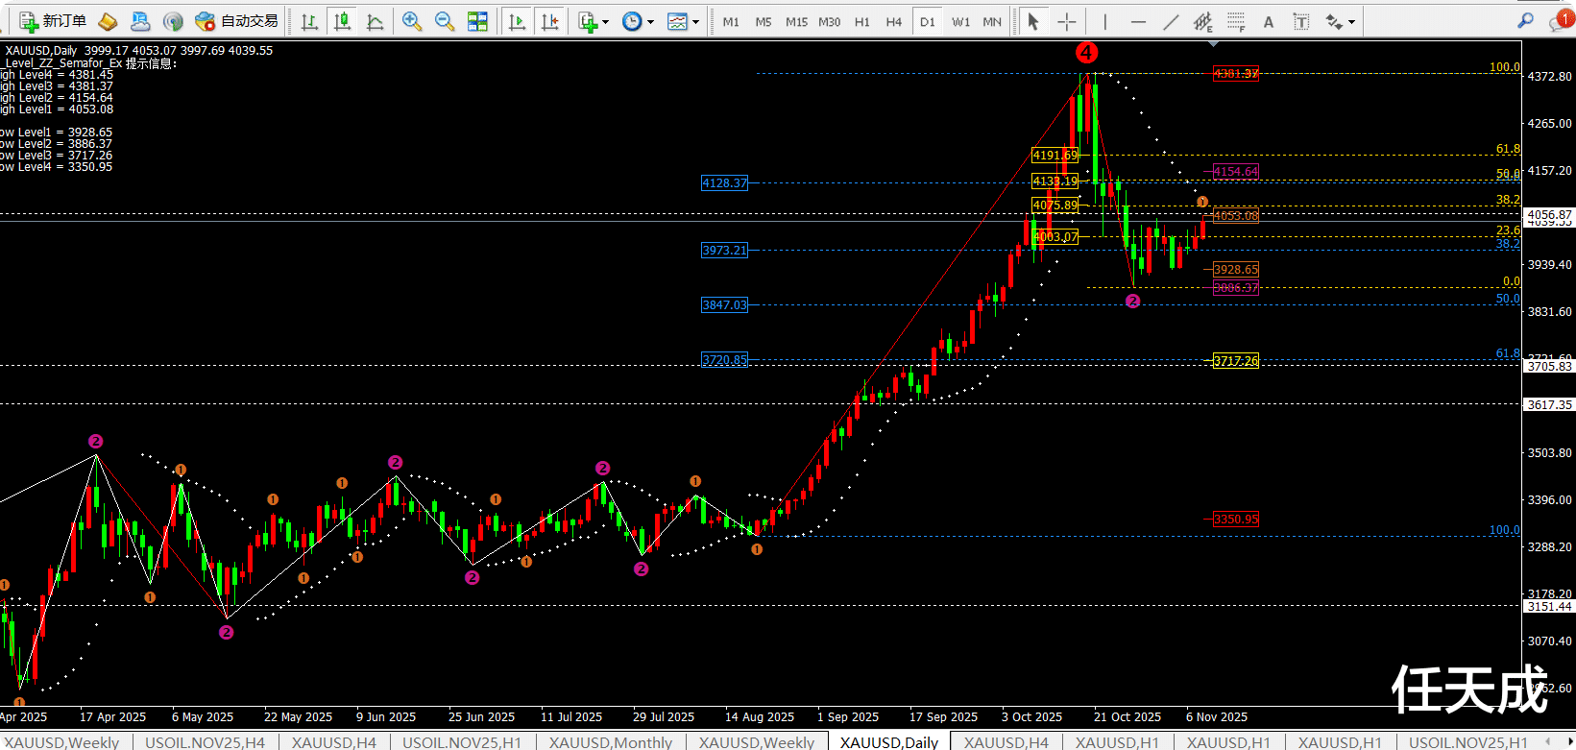Toggle chart auto scroll
1576x750 pixels.
[x=517, y=20]
